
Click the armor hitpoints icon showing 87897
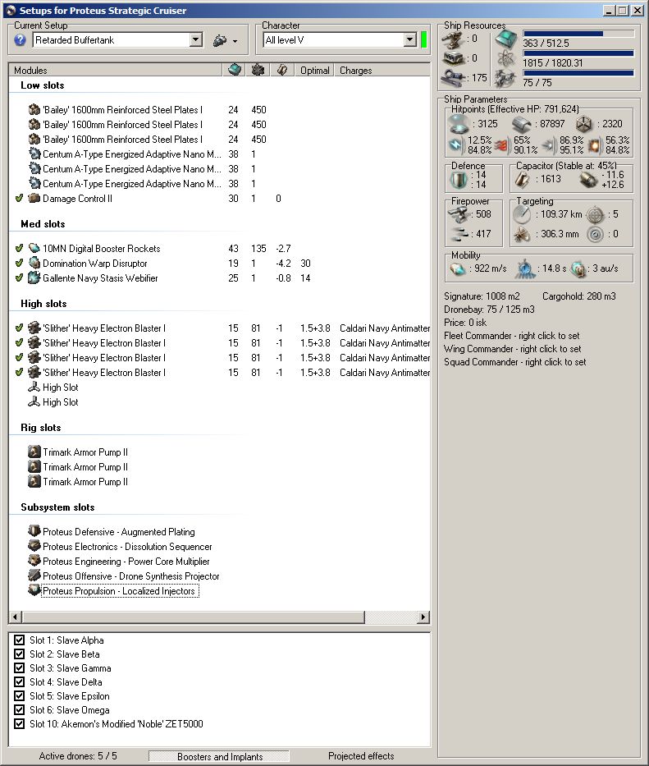522,125
